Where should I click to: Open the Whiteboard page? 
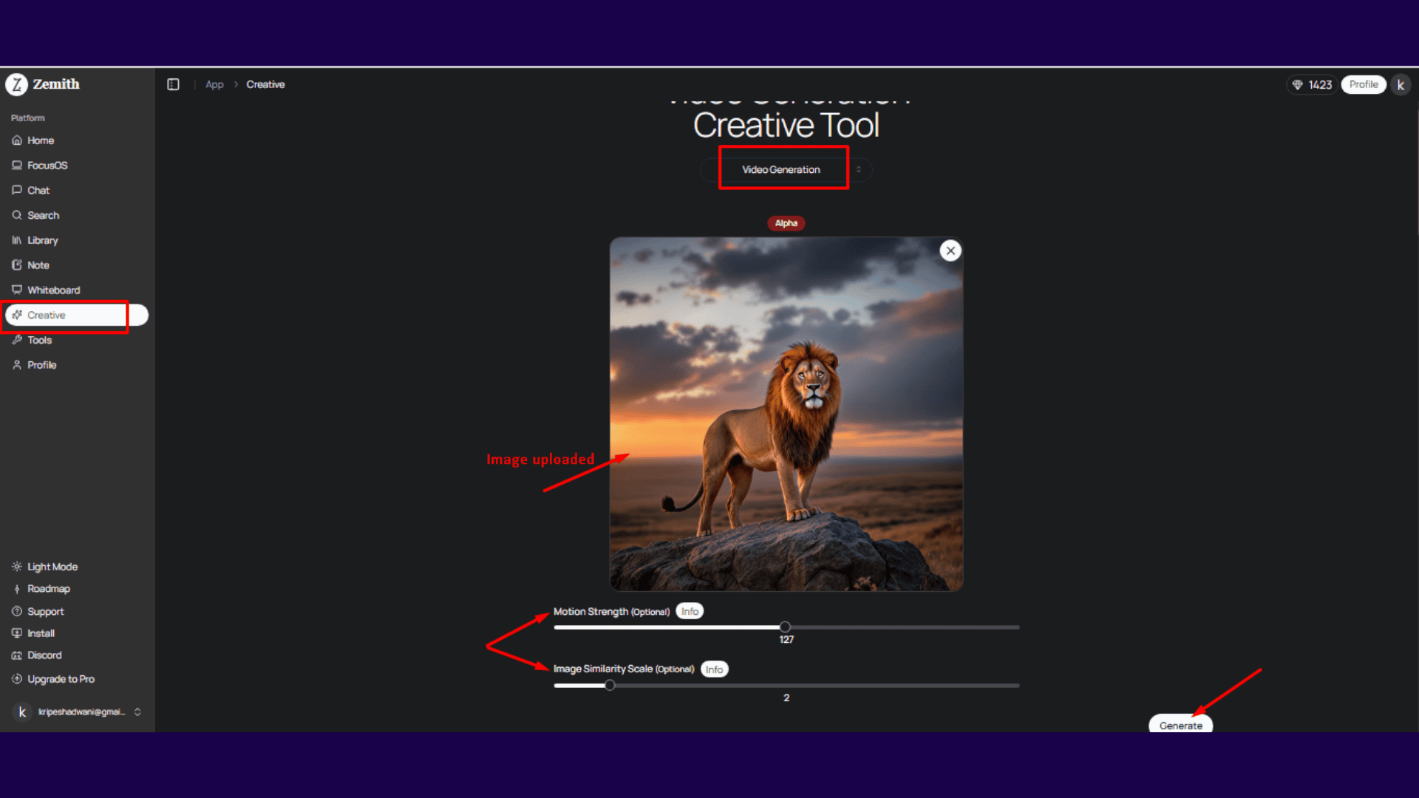tap(53, 290)
